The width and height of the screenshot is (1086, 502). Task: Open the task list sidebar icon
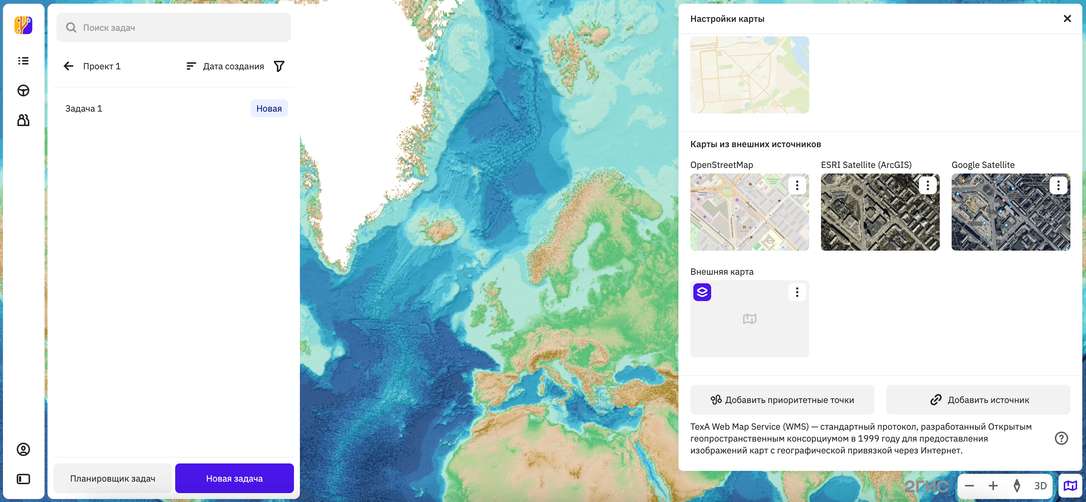click(x=23, y=61)
